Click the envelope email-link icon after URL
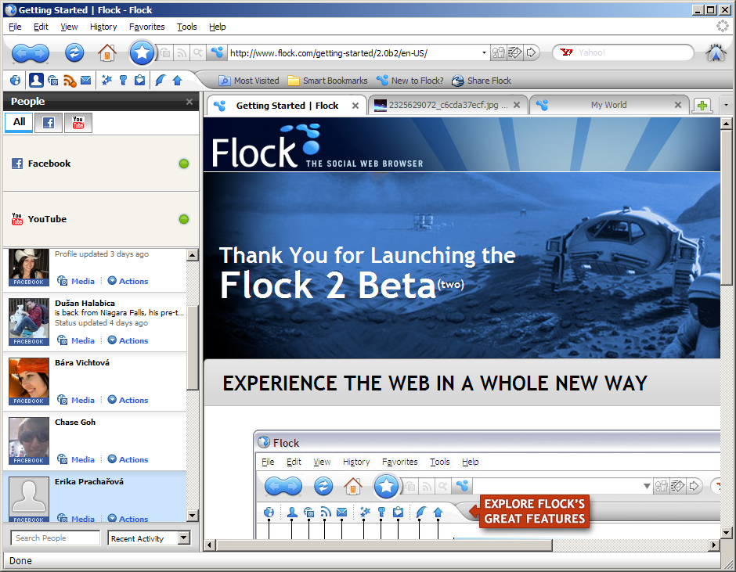 [x=515, y=52]
